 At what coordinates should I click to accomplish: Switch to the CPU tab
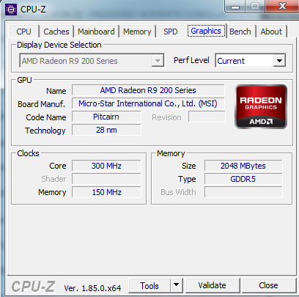tap(23, 32)
